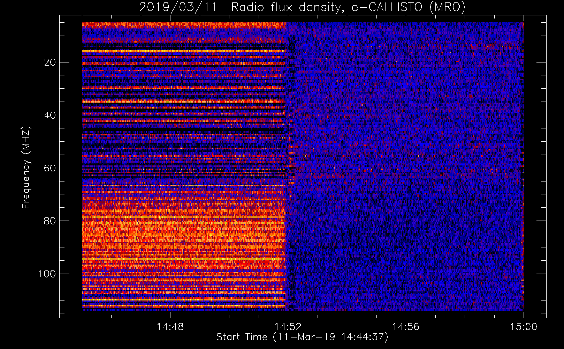Click the plot title "2019/03/11 Radio flux density, e-CALLISTO (MRO)"
This screenshot has height=349, width=564.
click(302, 7)
